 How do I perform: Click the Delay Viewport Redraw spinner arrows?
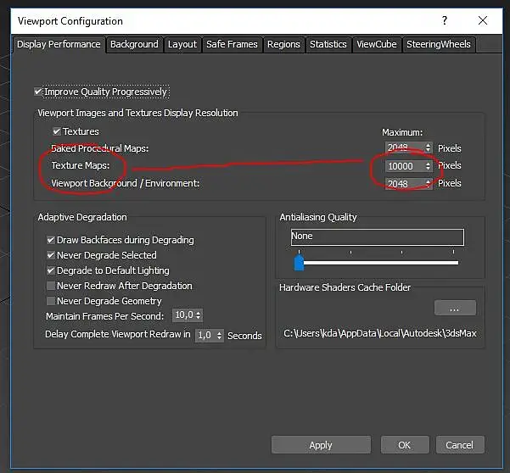220,336
